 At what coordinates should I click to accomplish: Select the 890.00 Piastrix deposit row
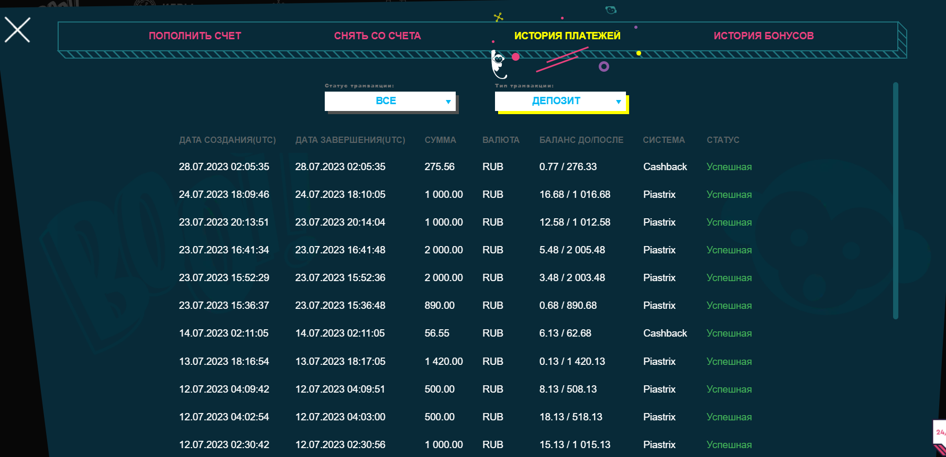[x=465, y=306]
